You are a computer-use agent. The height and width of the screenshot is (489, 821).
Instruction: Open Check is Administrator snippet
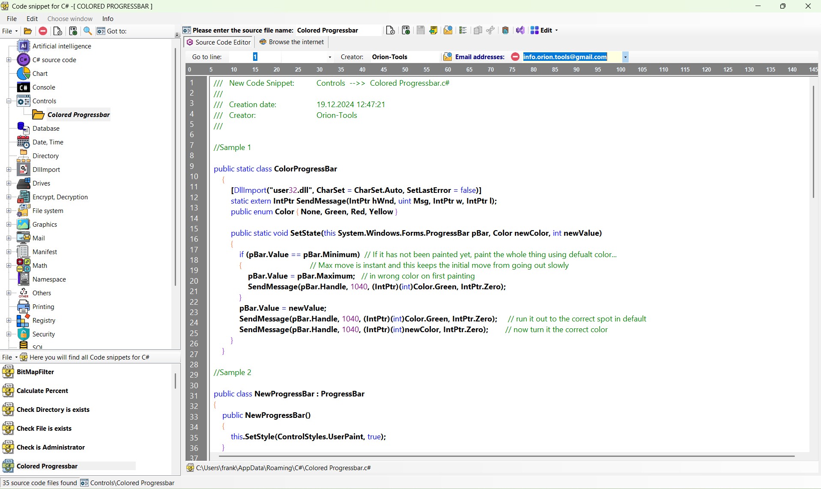pos(51,447)
